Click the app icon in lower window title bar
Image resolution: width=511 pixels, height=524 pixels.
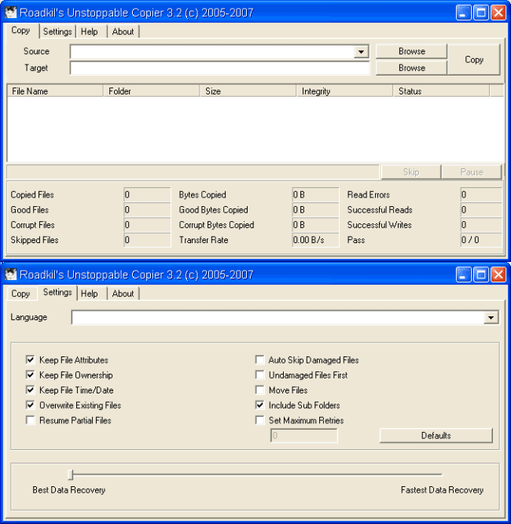coord(11,275)
